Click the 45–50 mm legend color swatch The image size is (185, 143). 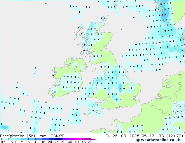tap(86, 139)
